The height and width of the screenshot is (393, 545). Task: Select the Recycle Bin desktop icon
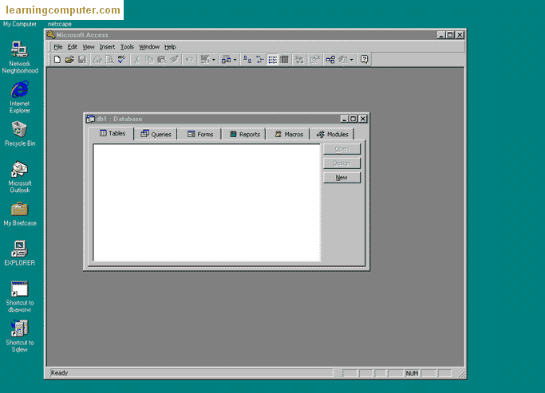(x=20, y=134)
